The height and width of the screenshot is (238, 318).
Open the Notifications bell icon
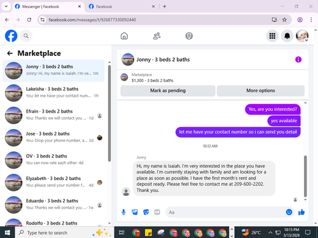click(287, 36)
